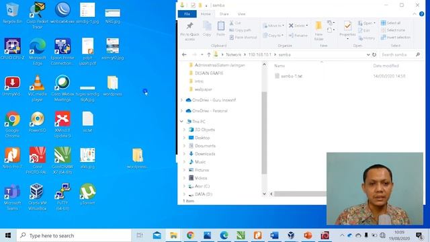Expand OneDrive - Guru Inovatif node
430x242 pixels.
[x=181, y=100]
